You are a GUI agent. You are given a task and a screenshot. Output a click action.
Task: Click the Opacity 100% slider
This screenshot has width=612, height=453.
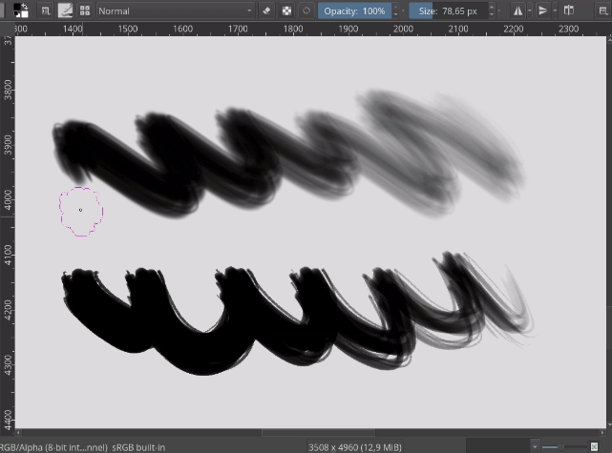354,10
